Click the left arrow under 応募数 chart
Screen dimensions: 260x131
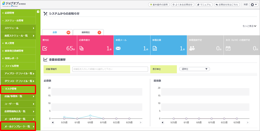(53, 122)
